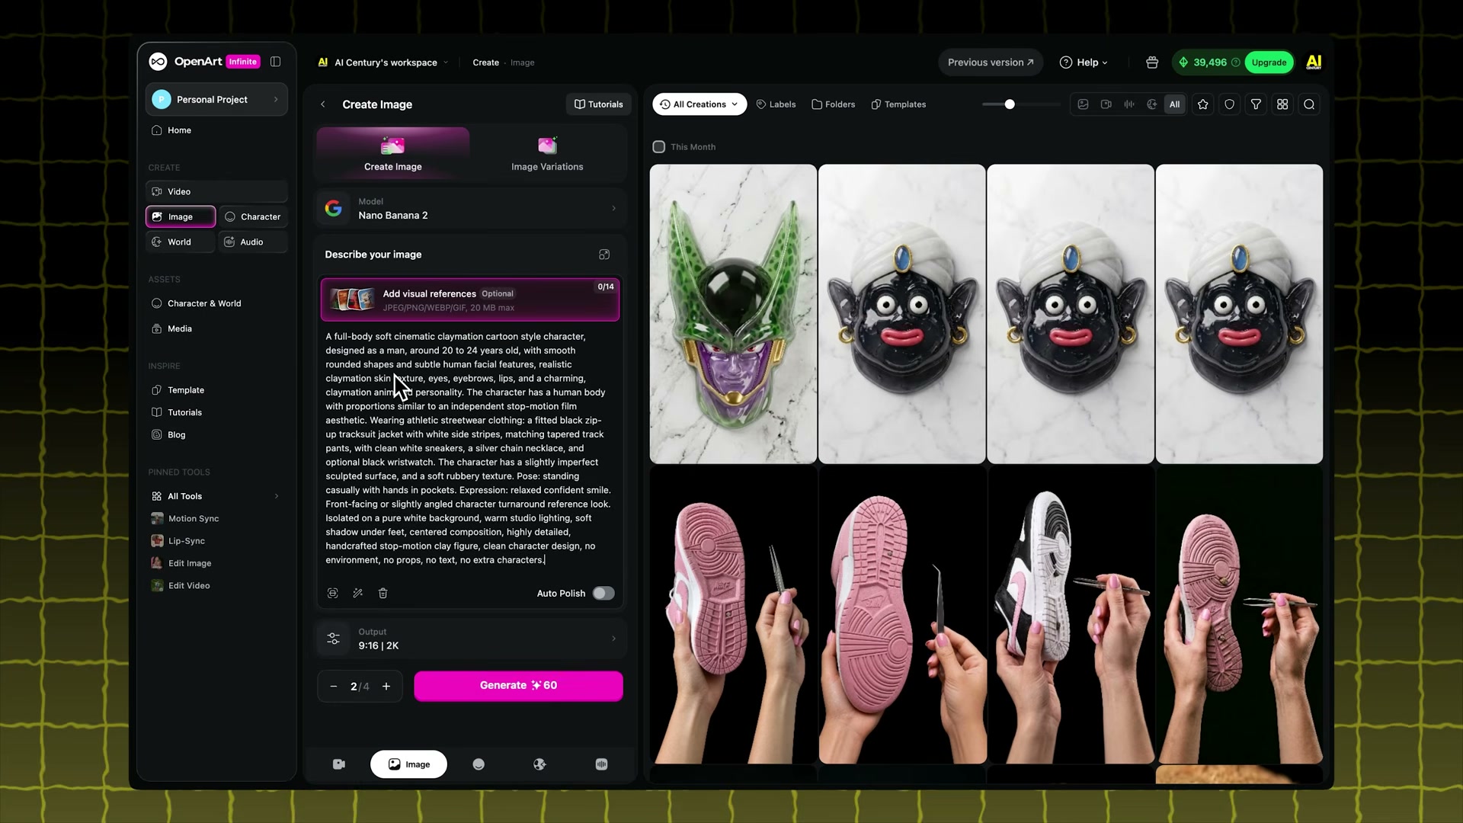Viewport: 1463px width, 823px height.
Task: Switch to world mode in bottom bar
Action: tap(539, 764)
